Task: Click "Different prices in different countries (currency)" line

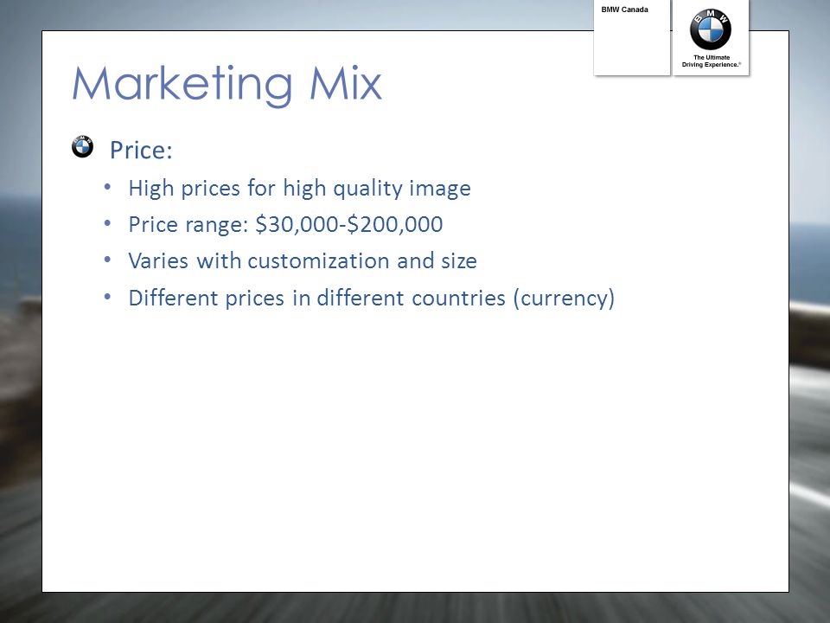Action: [371, 299]
